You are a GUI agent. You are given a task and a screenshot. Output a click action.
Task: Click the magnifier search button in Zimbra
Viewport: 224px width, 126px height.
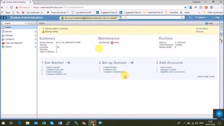[182, 17]
